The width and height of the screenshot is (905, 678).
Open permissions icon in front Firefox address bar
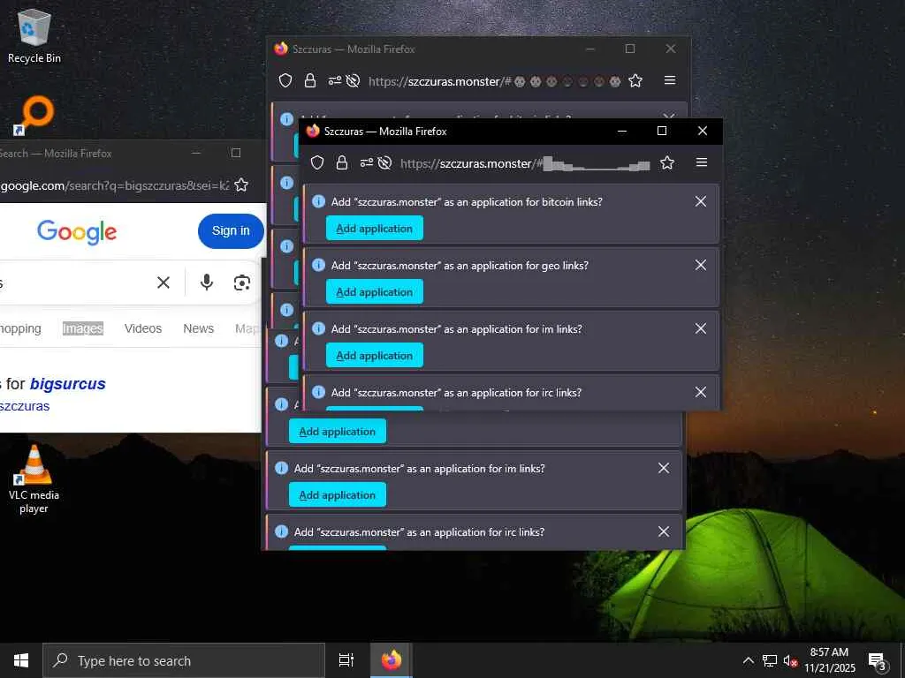pos(367,163)
